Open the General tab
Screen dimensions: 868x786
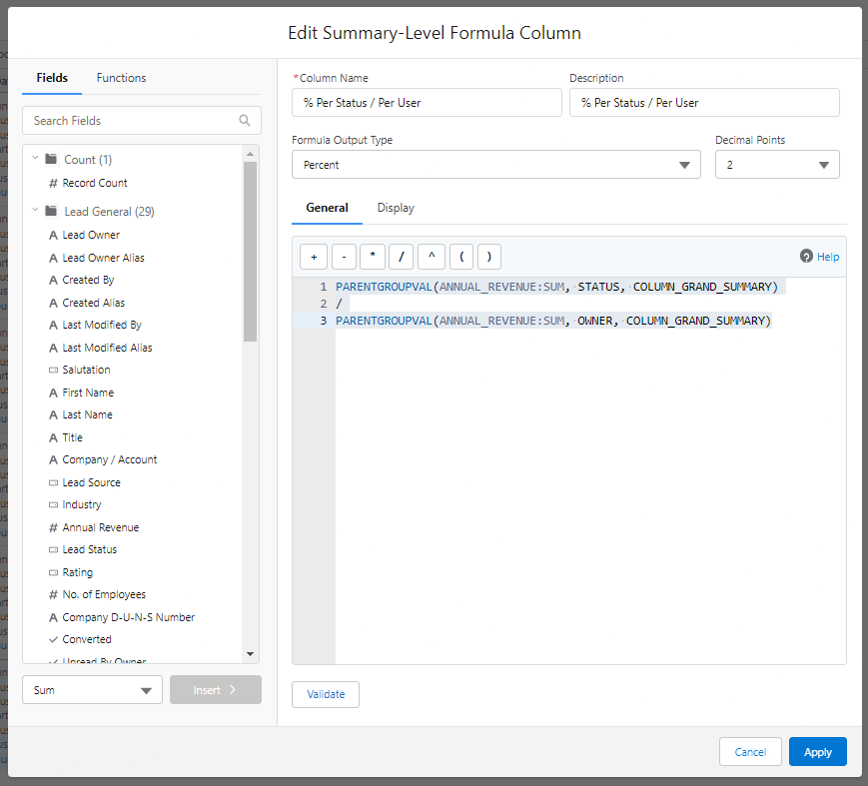(x=328, y=208)
